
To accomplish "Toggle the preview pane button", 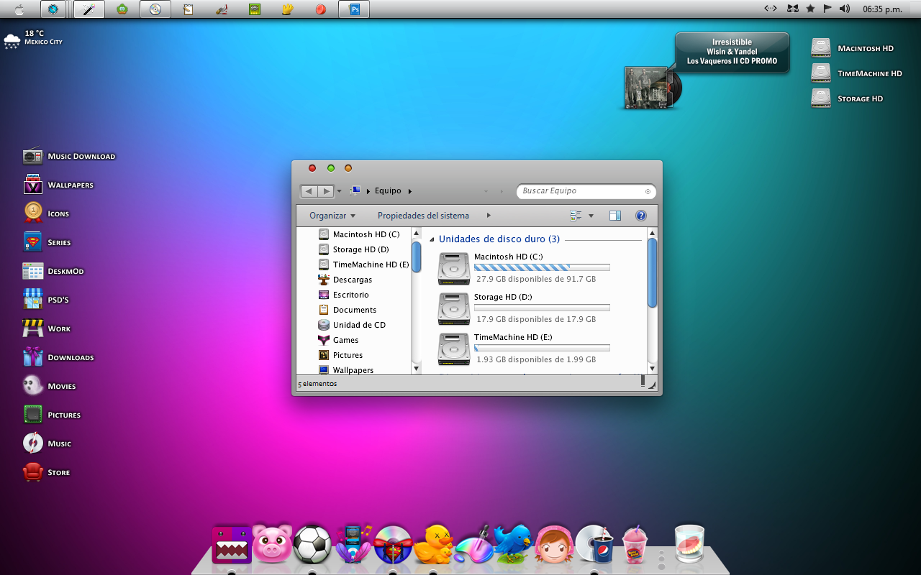I will 614,216.
